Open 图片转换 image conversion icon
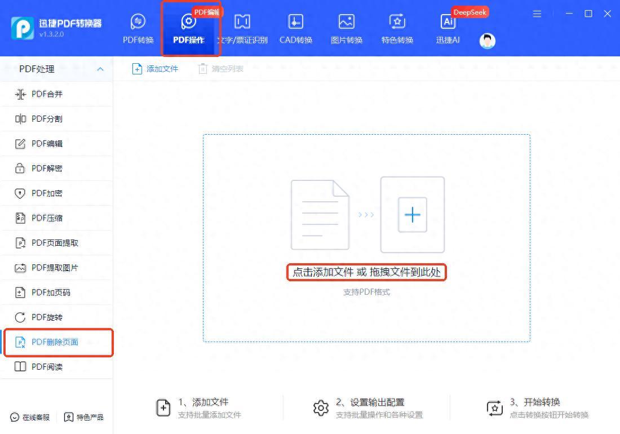Screen dimensions: 620x434 pyautogui.click(x=346, y=22)
